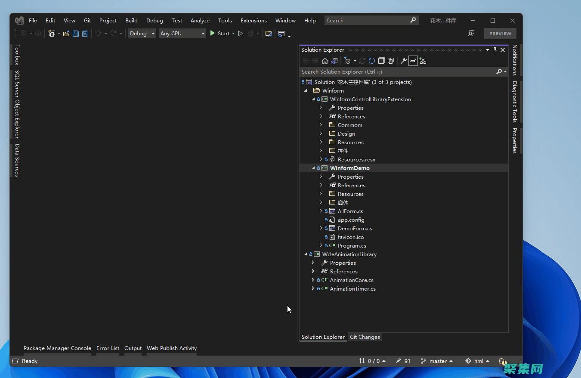Click the Solution Explorer Home icon
The height and width of the screenshot is (378, 581).
[325, 61]
